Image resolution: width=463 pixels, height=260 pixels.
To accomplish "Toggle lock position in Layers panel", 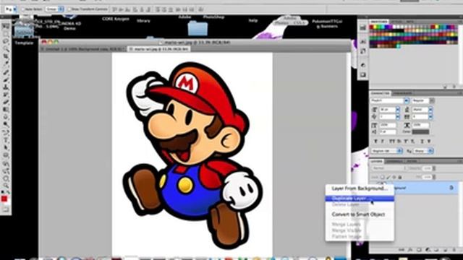I will (x=394, y=177).
